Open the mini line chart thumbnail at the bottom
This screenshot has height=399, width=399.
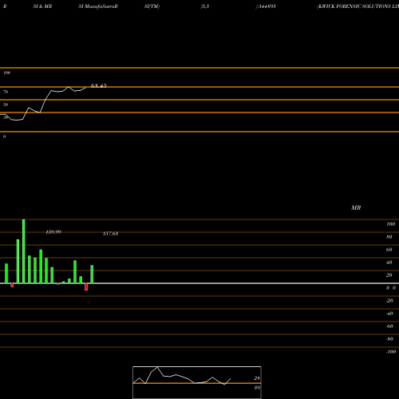coord(197,382)
